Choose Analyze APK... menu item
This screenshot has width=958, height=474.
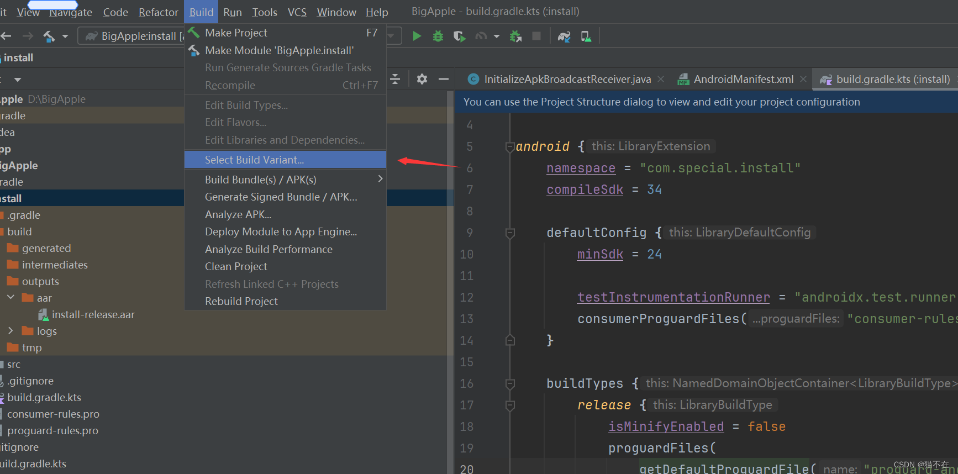[285, 214]
